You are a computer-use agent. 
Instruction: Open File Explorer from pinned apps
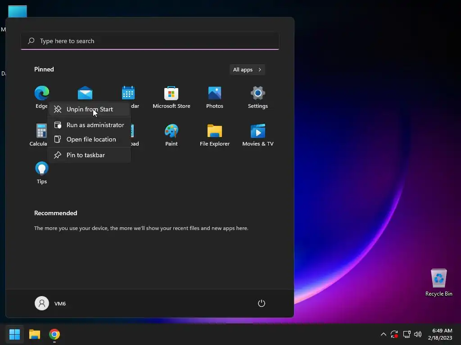215,135
